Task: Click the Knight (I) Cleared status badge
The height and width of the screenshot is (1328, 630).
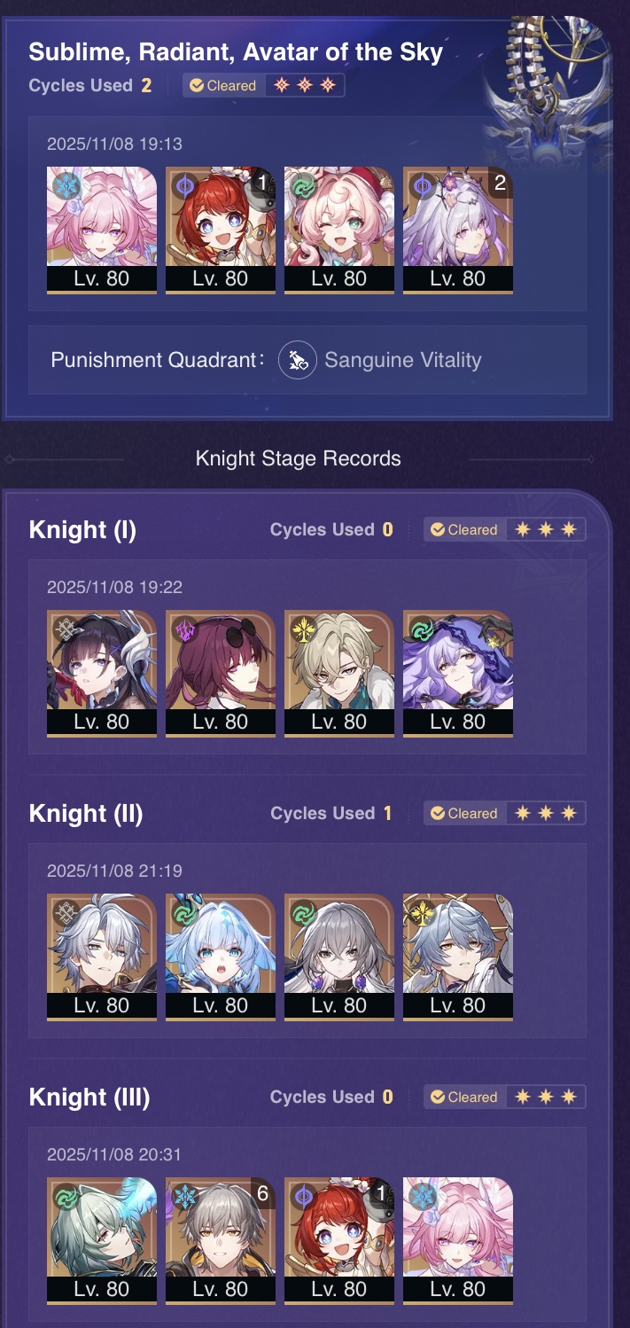Action: [504, 529]
